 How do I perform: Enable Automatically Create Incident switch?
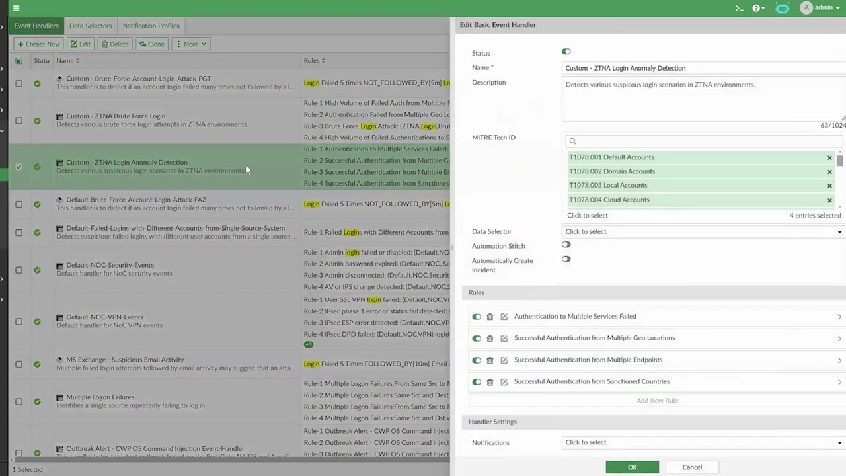(566, 259)
